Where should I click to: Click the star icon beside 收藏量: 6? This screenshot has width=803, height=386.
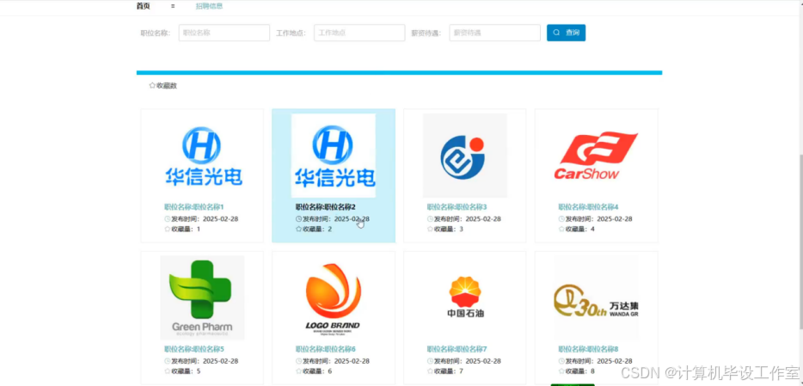pos(298,371)
